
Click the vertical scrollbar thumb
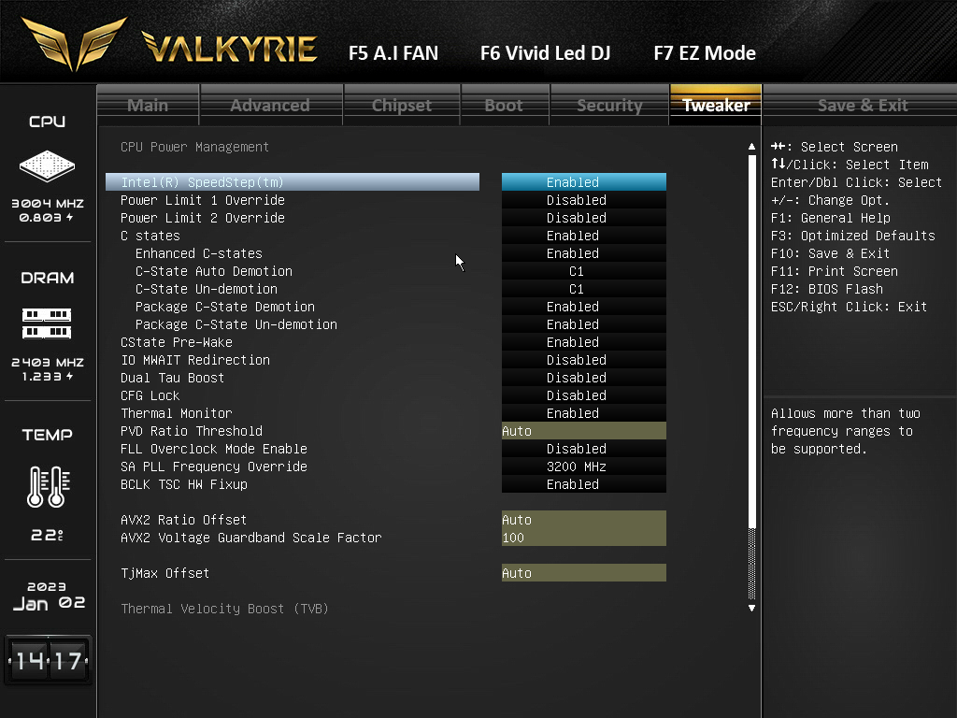pyautogui.click(x=752, y=342)
